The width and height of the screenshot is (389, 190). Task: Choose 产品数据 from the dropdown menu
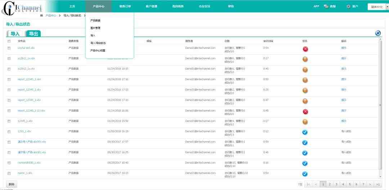(95, 21)
